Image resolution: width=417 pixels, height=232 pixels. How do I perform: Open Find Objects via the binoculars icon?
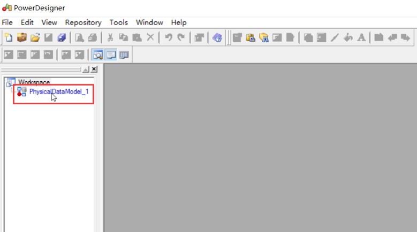click(x=264, y=38)
